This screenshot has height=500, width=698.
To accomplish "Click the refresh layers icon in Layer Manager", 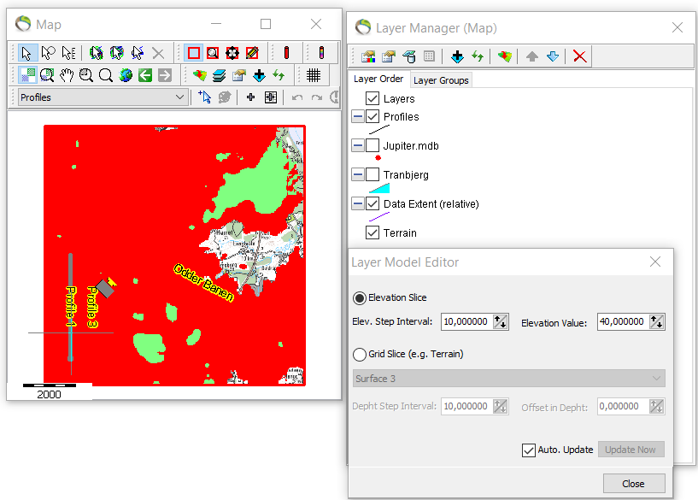I will (477, 56).
